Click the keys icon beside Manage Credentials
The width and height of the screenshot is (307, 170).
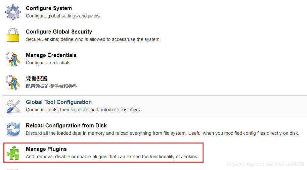[x=13, y=59]
